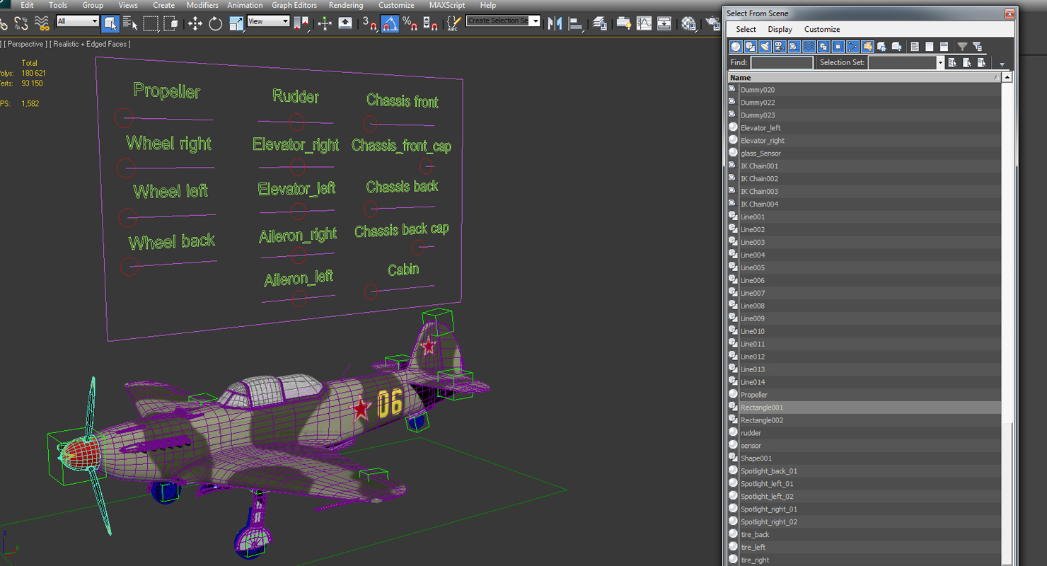Toggle Percent Snap

[x=410, y=23]
